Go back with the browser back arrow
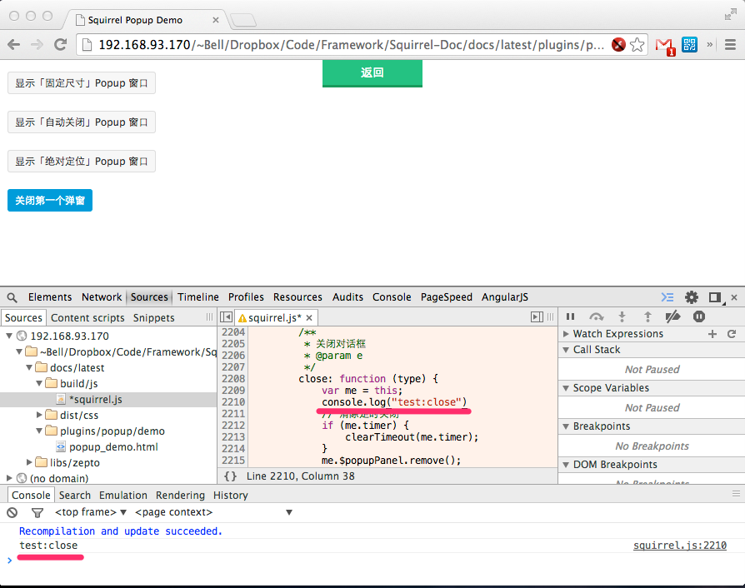Image resolution: width=745 pixels, height=588 pixels. (x=14, y=45)
